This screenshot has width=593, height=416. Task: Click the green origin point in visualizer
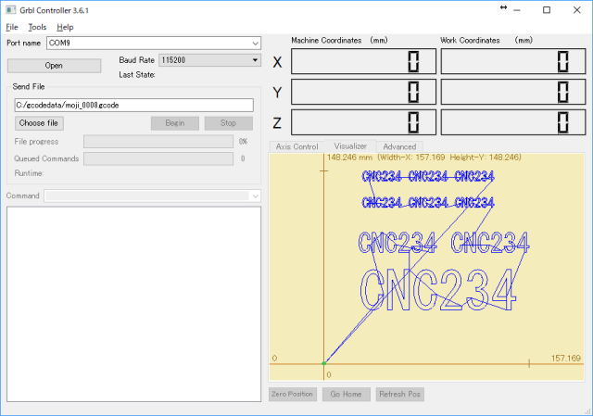(324, 363)
